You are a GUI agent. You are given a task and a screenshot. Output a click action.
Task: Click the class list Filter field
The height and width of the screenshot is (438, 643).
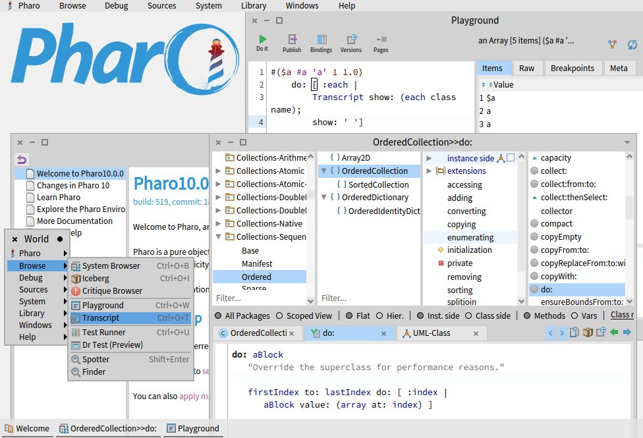tap(369, 298)
